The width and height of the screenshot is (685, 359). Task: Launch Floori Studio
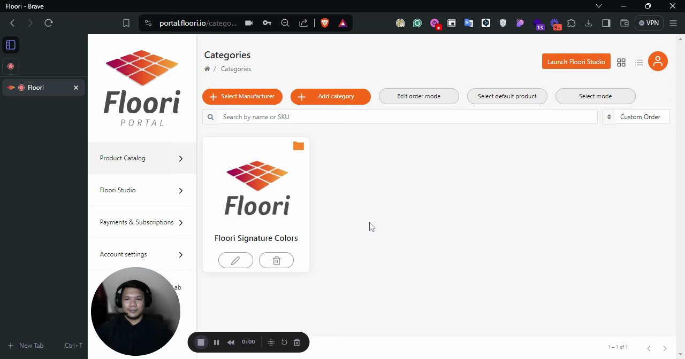tap(576, 62)
